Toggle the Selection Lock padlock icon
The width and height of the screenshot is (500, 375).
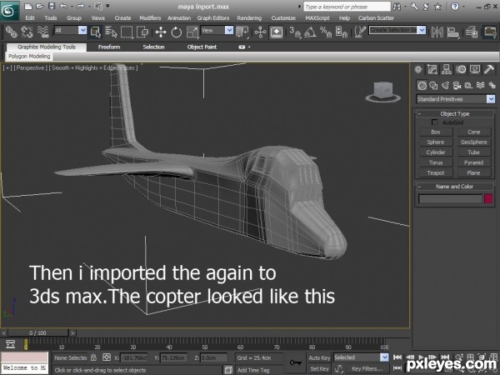(93, 357)
